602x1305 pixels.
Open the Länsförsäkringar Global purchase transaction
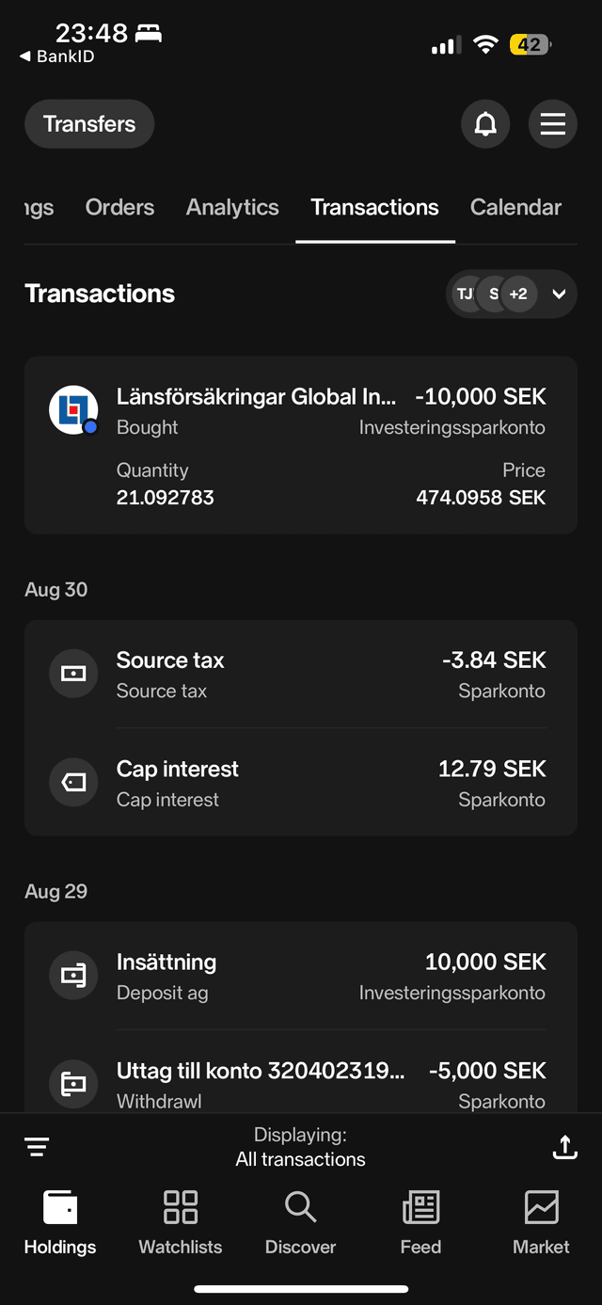[x=300, y=445]
